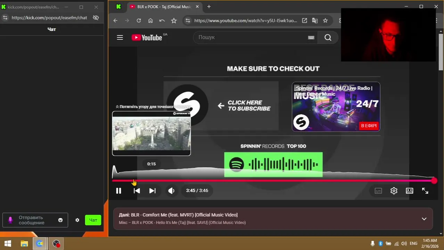Go to the previous video button
This screenshot has height=250, width=444.
137,191
